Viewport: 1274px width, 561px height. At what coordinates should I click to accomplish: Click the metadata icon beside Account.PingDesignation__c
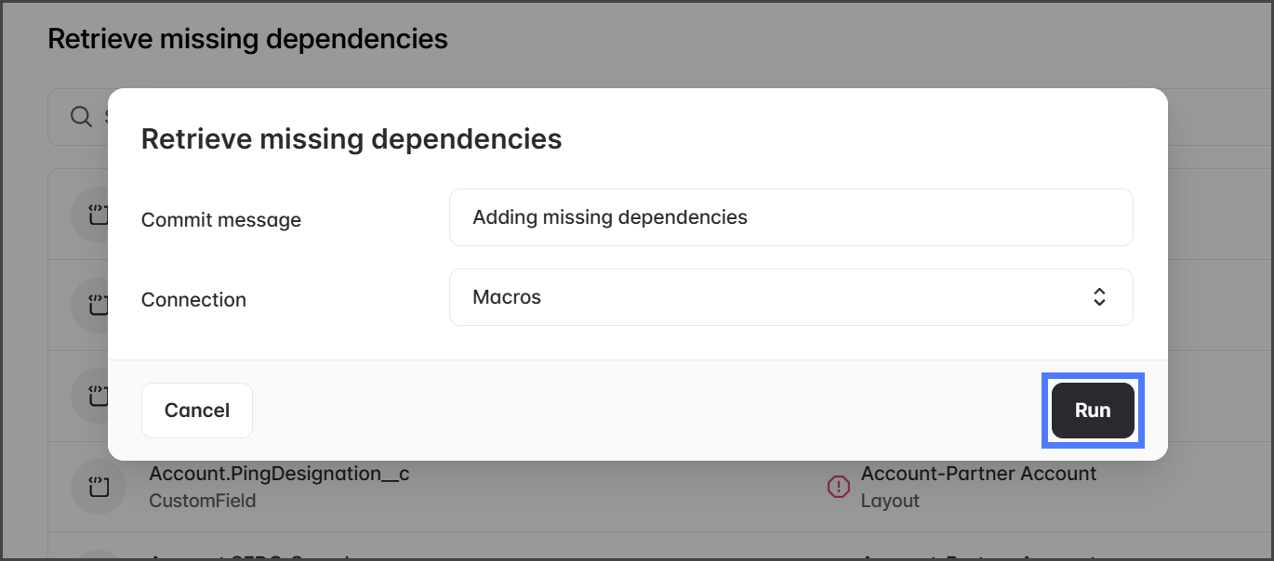click(x=99, y=487)
